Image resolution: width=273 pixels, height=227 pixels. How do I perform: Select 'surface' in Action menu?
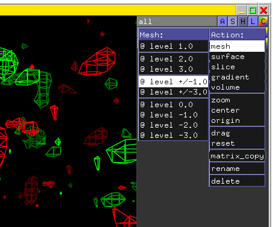click(x=237, y=57)
